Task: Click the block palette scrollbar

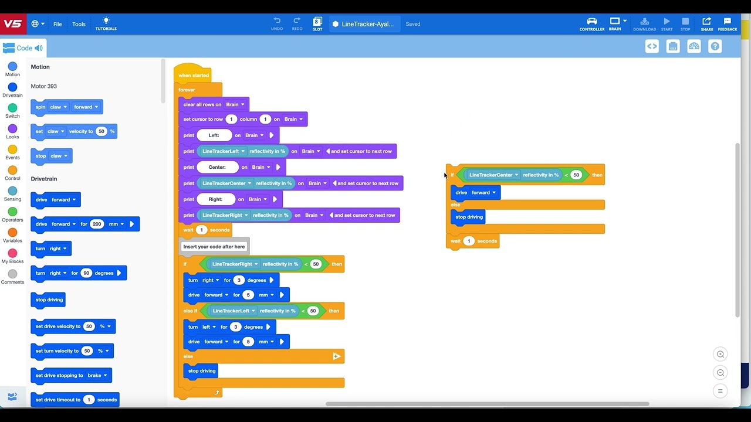Action: 163,81
